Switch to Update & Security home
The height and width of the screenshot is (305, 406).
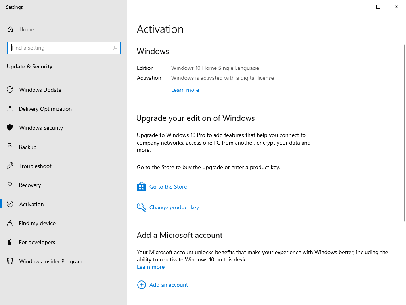point(29,66)
